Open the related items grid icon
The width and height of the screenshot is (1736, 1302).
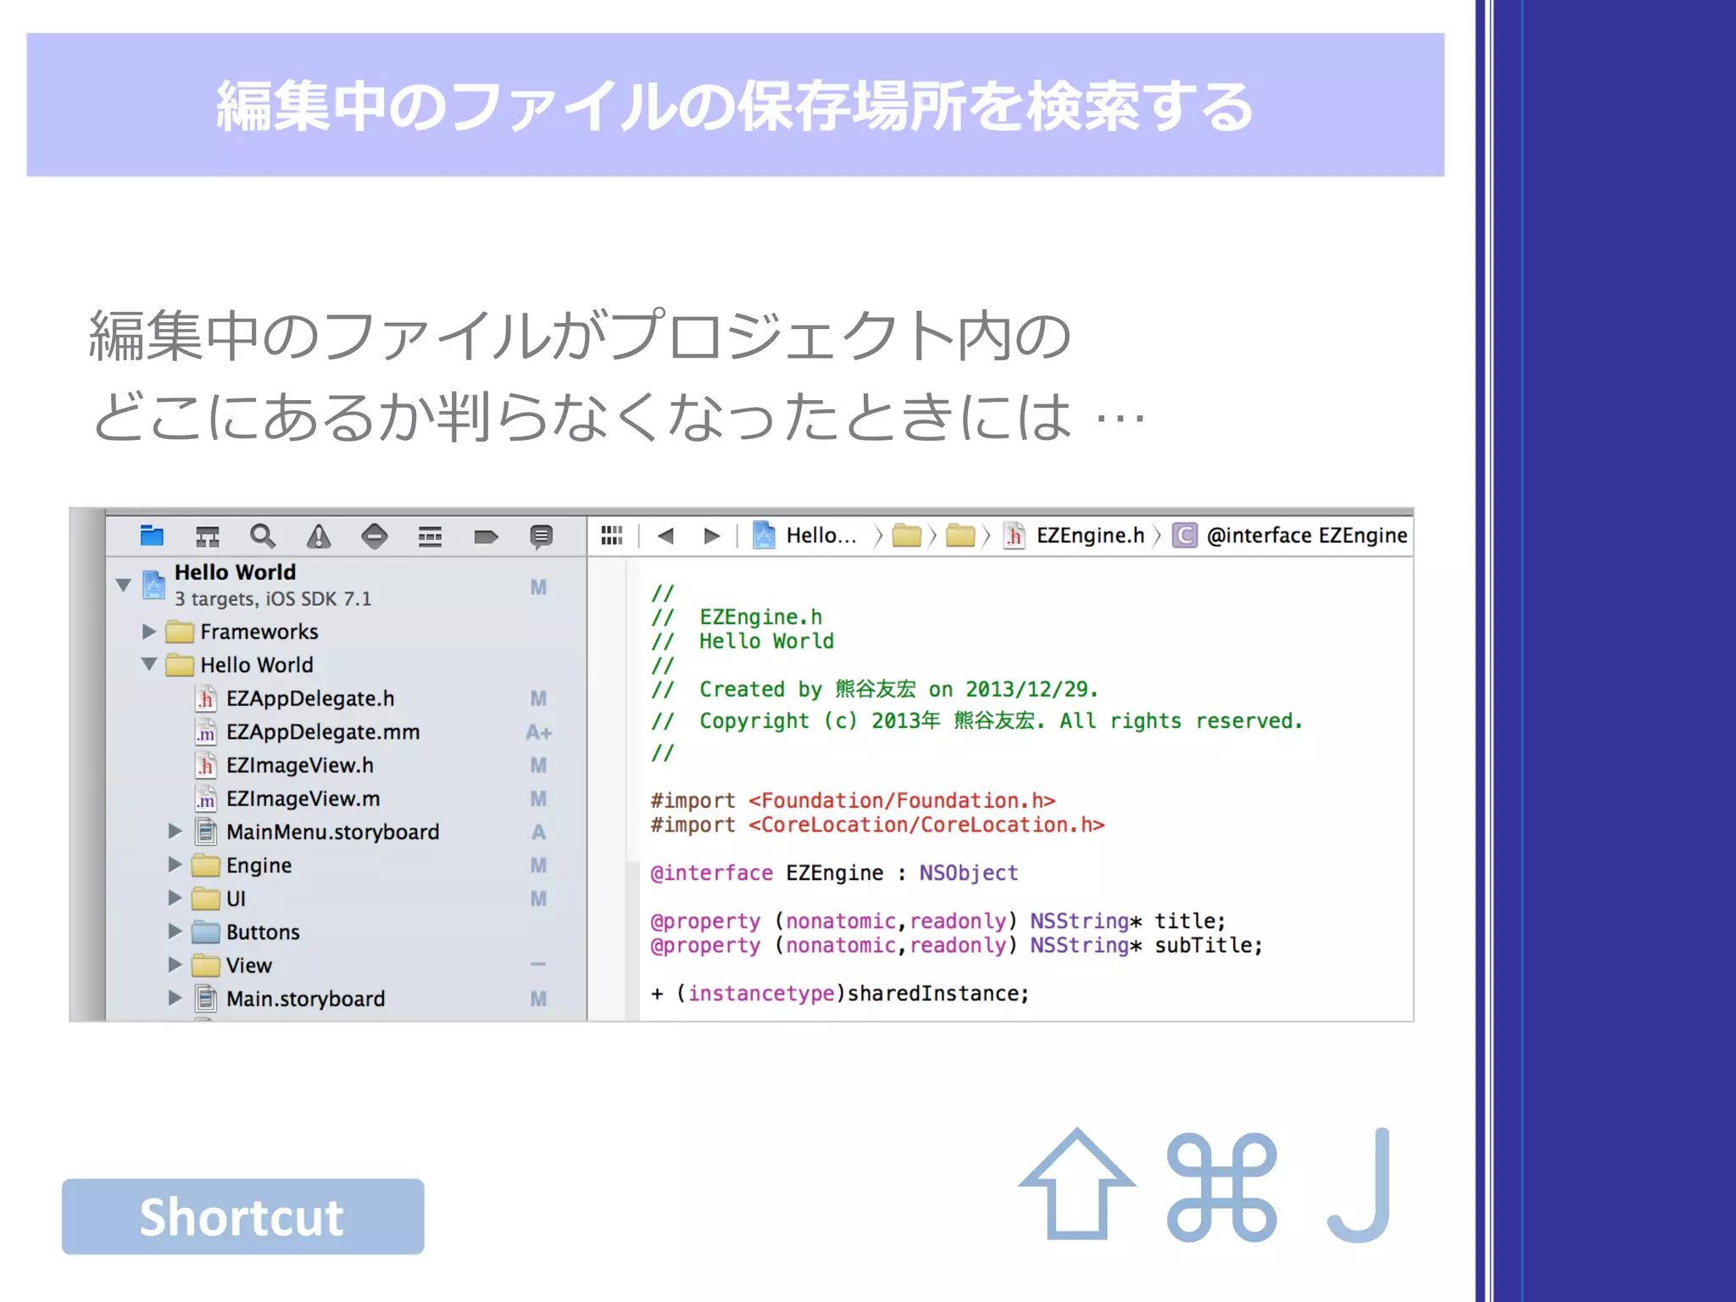click(611, 535)
